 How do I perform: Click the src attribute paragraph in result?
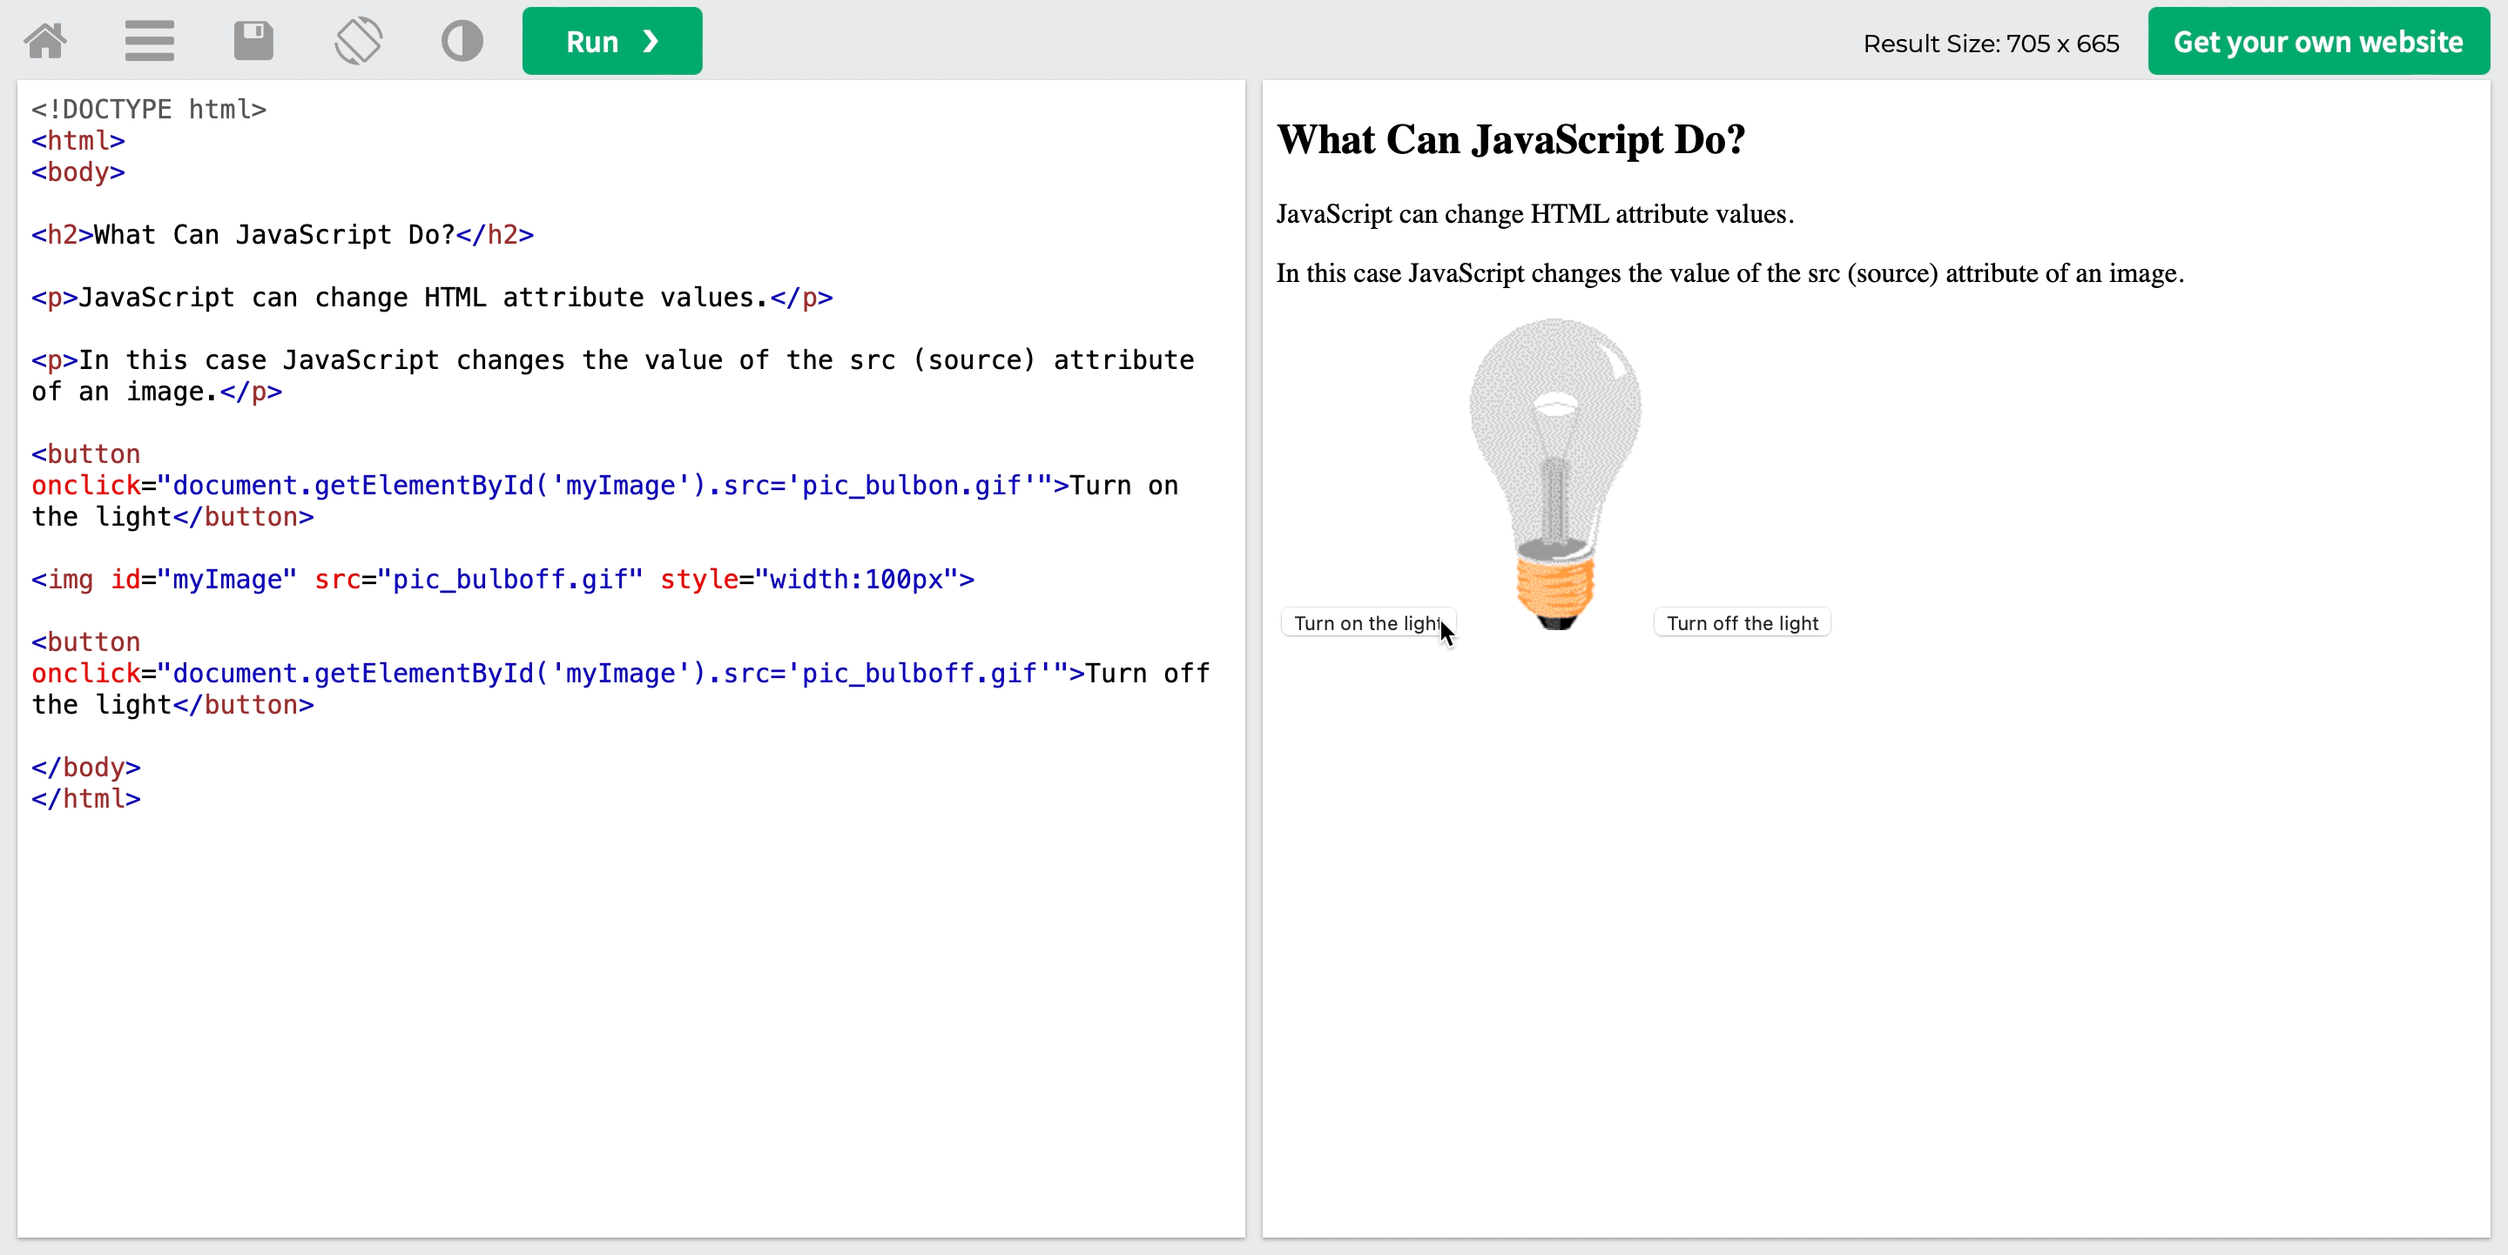click(x=1729, y=273)
